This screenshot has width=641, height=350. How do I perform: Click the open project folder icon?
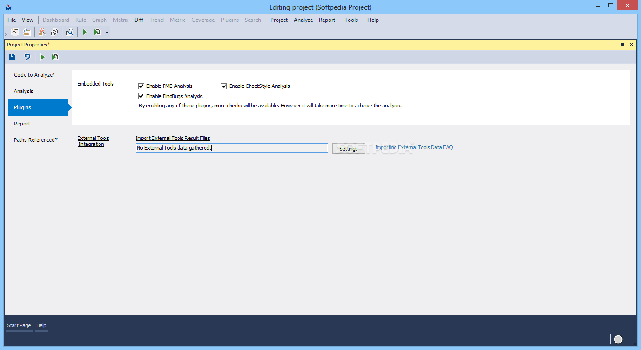(27, 32)
